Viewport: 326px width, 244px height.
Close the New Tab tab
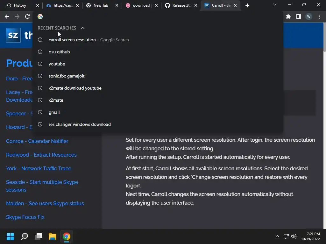117,5
